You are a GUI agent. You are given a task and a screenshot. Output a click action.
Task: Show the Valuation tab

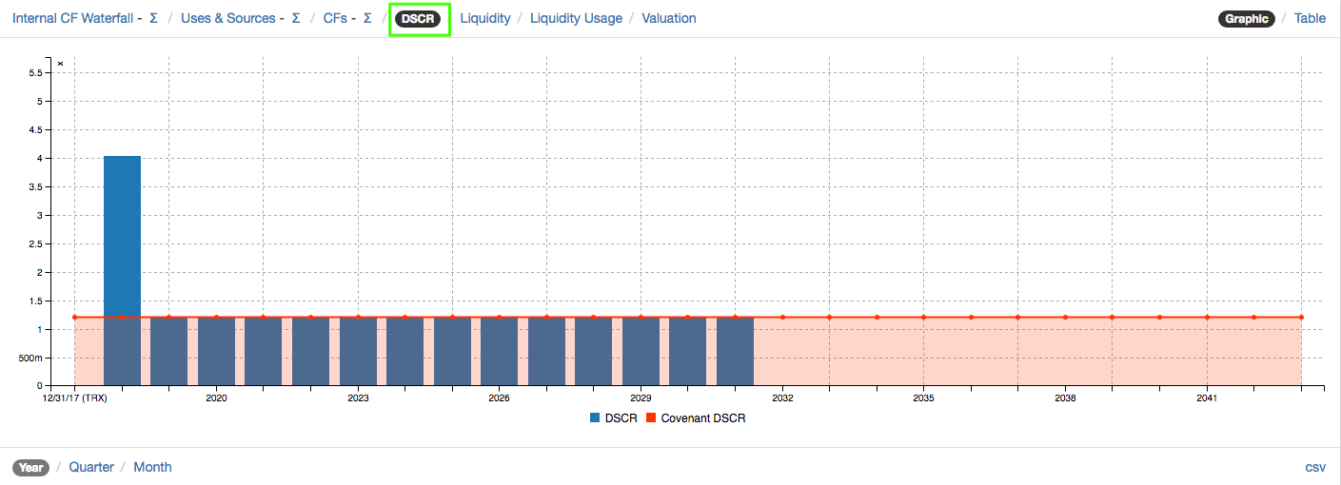(x=668, y=18)
